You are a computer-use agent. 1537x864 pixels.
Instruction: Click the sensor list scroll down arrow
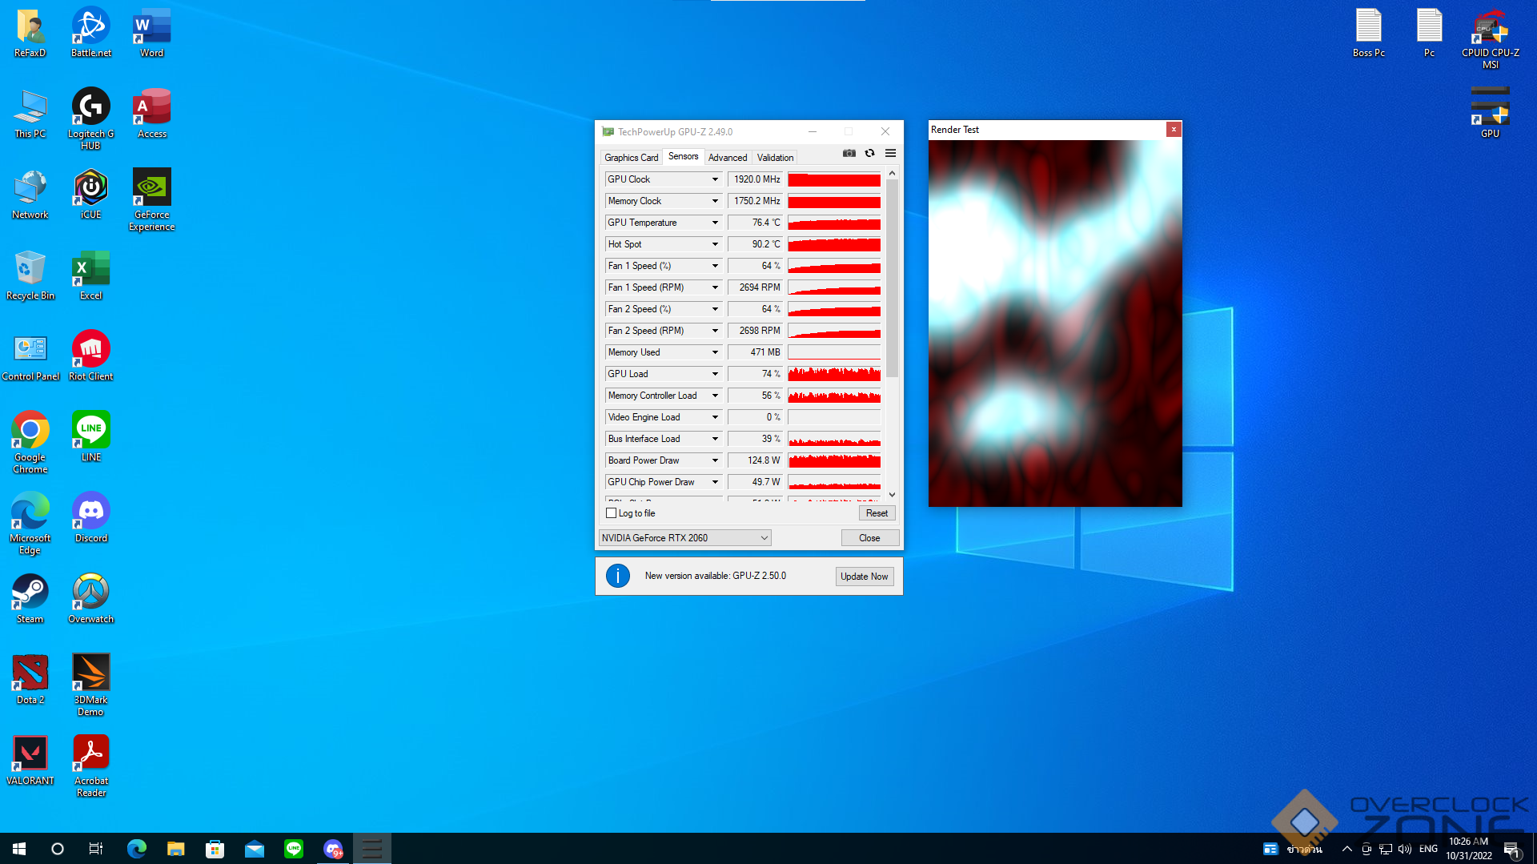pos(892,495)
